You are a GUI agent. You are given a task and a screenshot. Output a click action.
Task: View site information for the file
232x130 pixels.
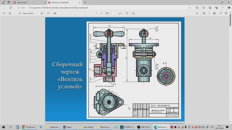click(x=21, y=8)
